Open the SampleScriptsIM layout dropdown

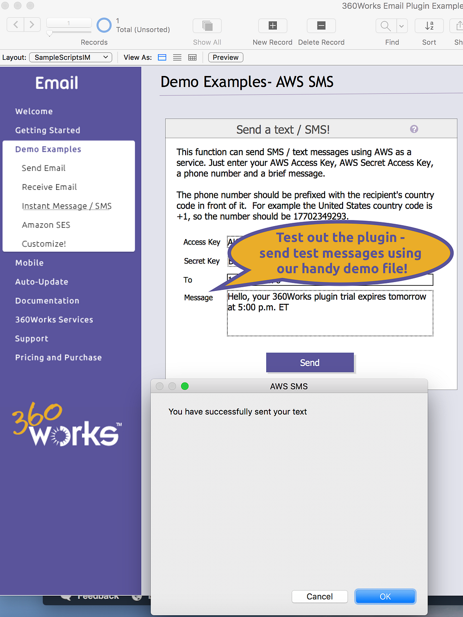click(x=70, y=57)
